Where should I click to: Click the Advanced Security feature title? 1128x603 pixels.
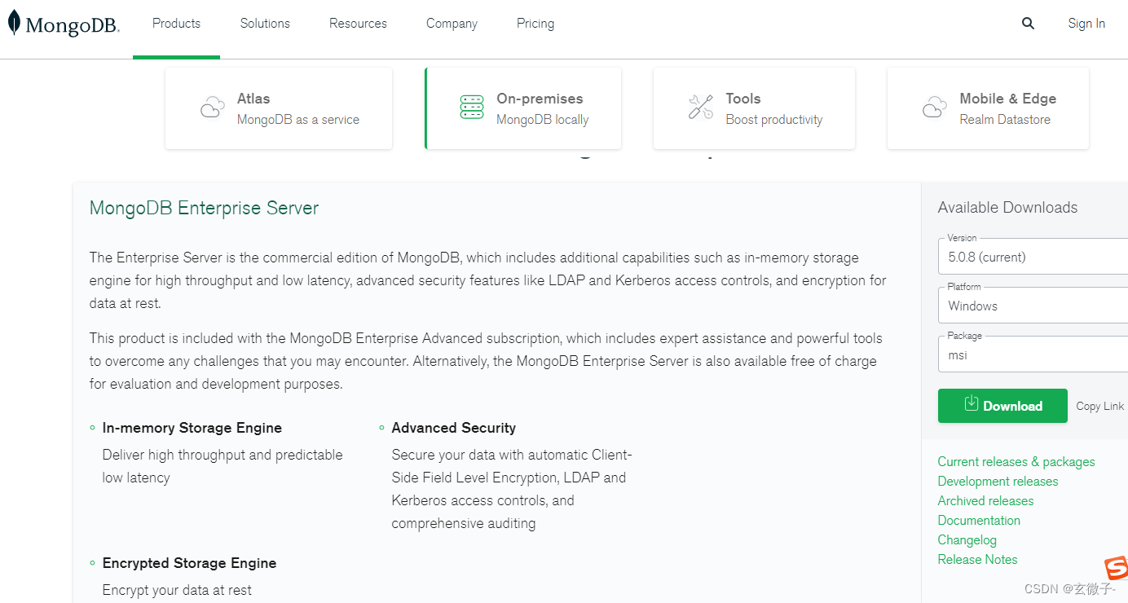(x=453, y=428)
